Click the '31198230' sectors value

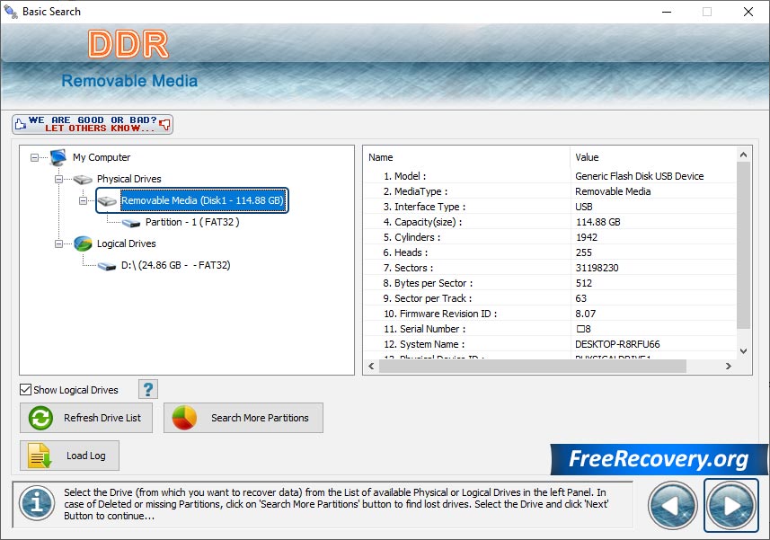pos(597,268)
